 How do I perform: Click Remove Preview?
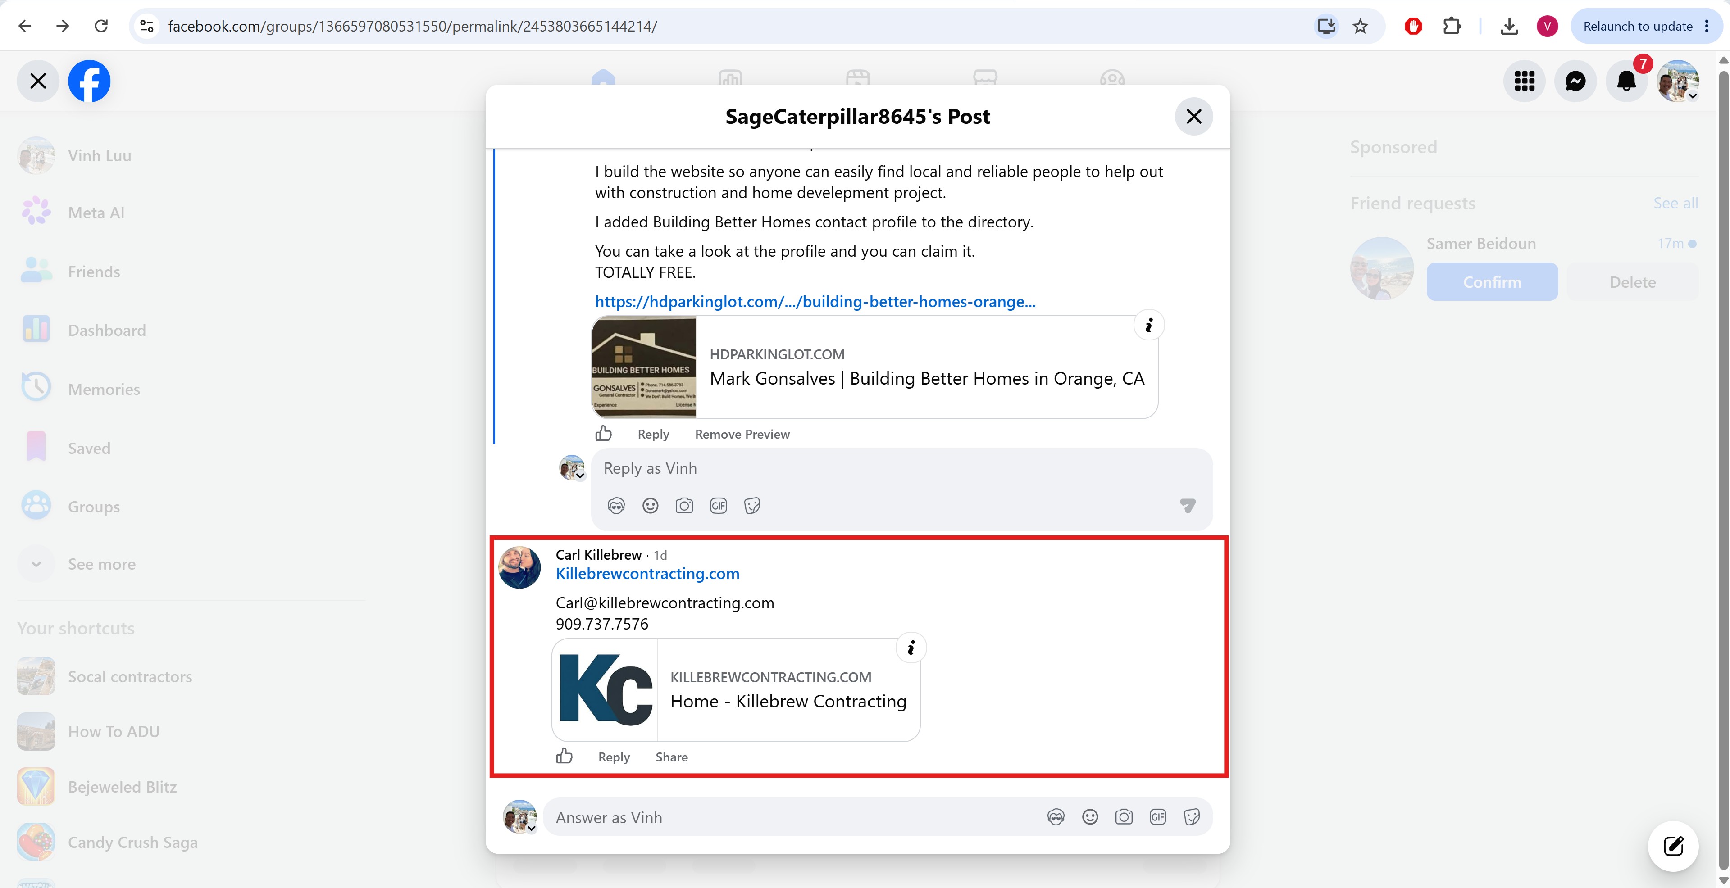pyautogui.click(x=742, y=434)
